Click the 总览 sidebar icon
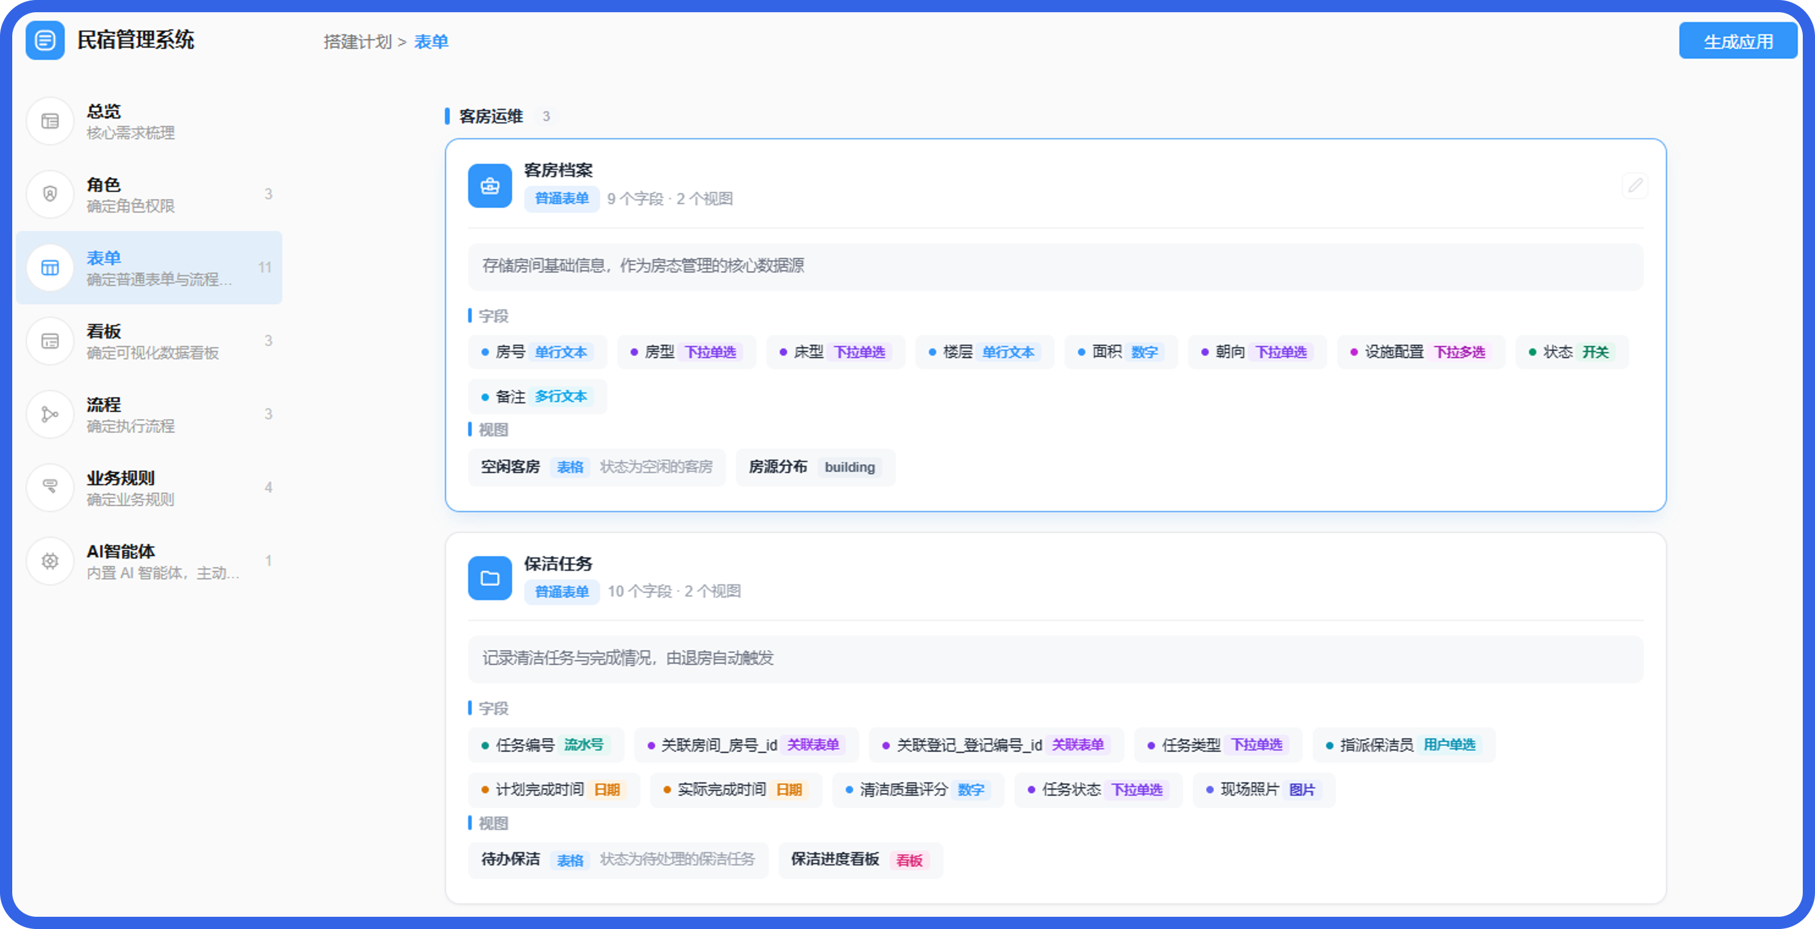1815x929 pixels. coord(50,121)
